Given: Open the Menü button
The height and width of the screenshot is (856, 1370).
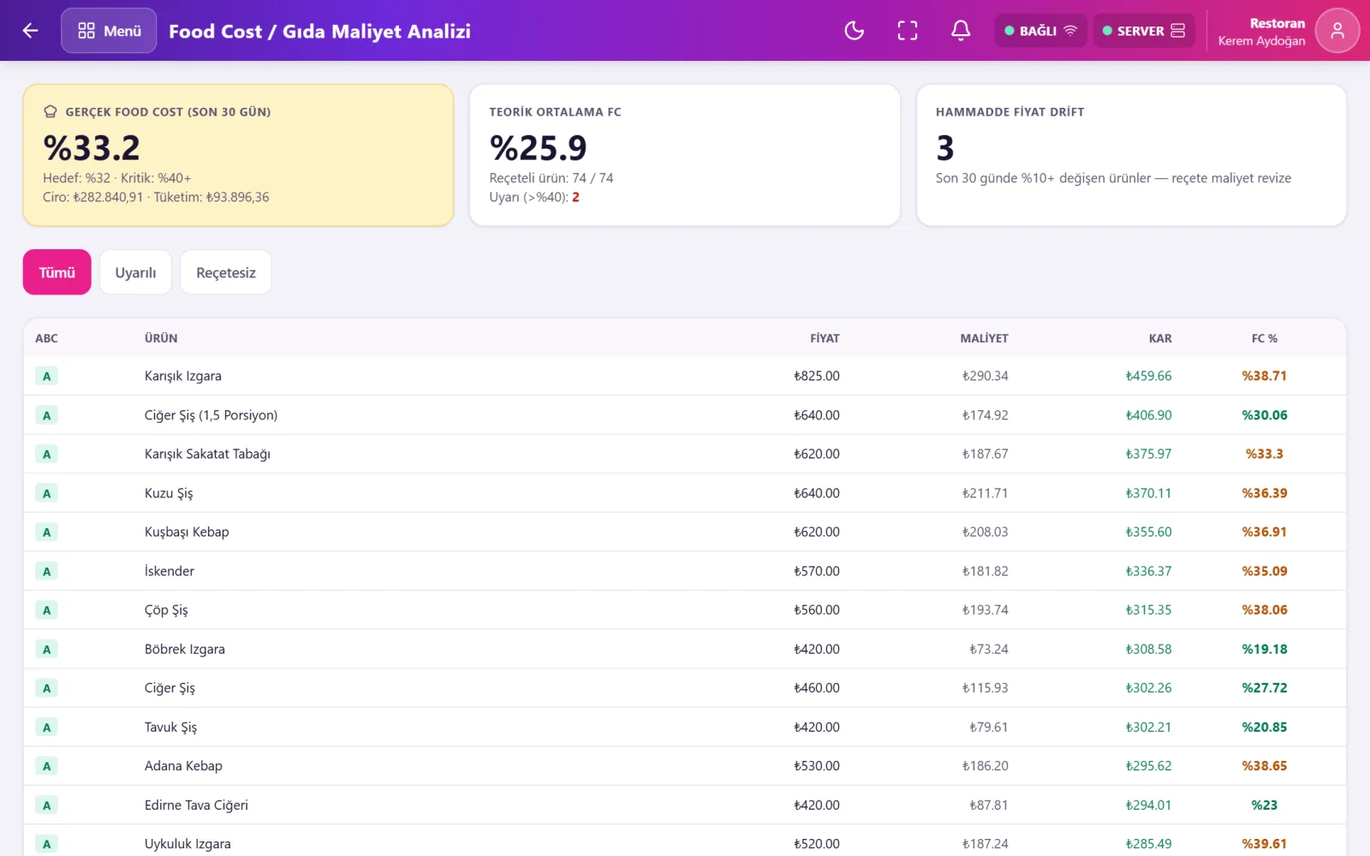Looking at the screenshot, I should (x=109, y=31).
